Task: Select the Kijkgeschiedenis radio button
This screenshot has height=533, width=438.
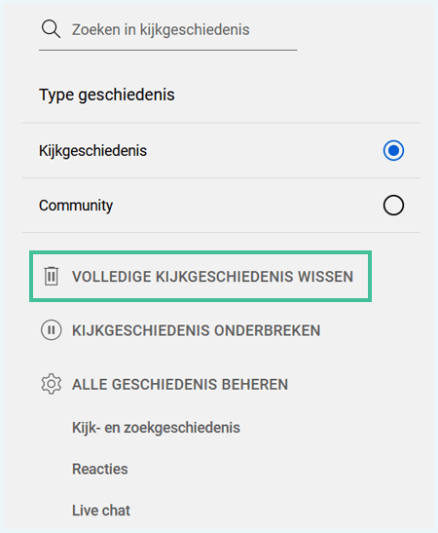Action: [393, 150]
